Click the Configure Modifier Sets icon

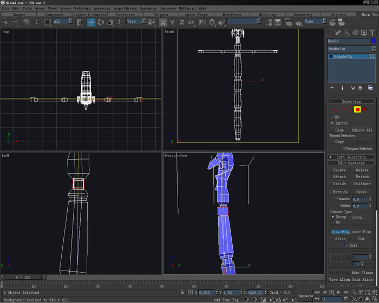pos(370,88)
